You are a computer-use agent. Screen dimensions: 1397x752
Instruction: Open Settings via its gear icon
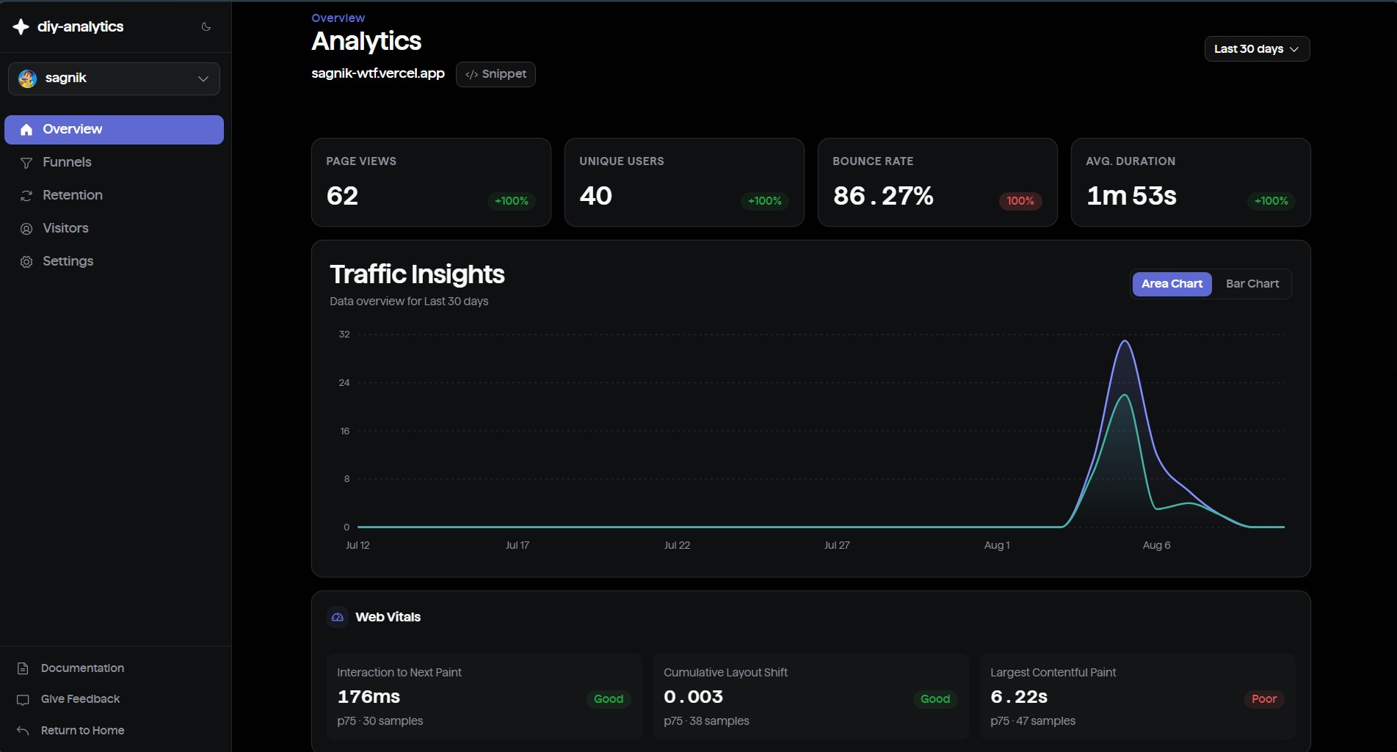click(26, 262)
